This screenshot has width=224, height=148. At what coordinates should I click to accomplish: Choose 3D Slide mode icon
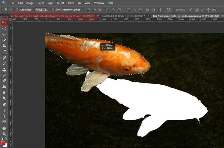coord(208,10)
